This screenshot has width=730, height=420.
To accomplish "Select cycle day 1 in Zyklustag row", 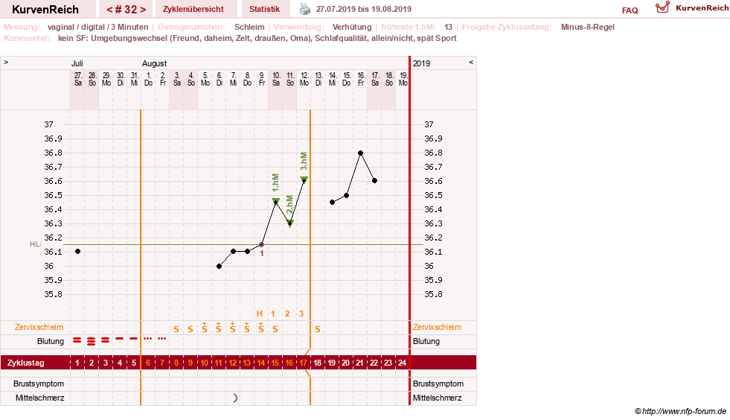I will (x=77, y=363).
